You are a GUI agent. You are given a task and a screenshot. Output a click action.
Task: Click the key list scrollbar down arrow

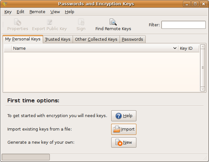tap(203, 89)
